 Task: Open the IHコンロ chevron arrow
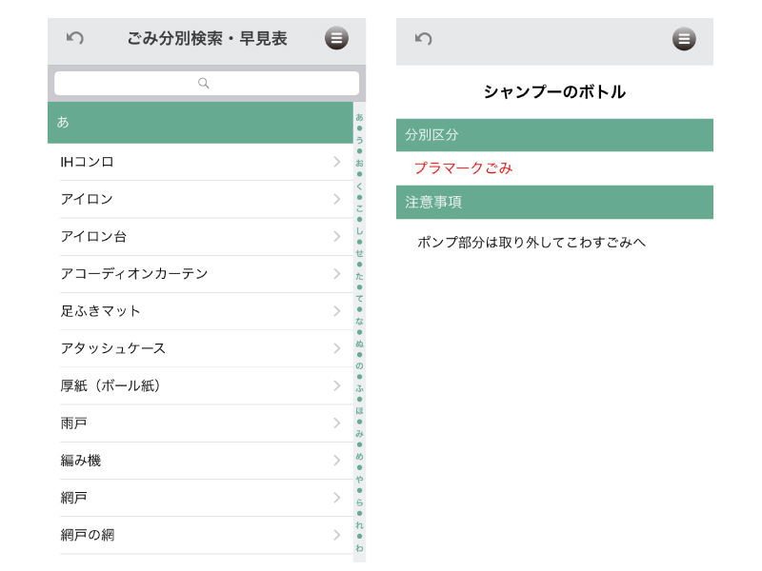[336, 162]
